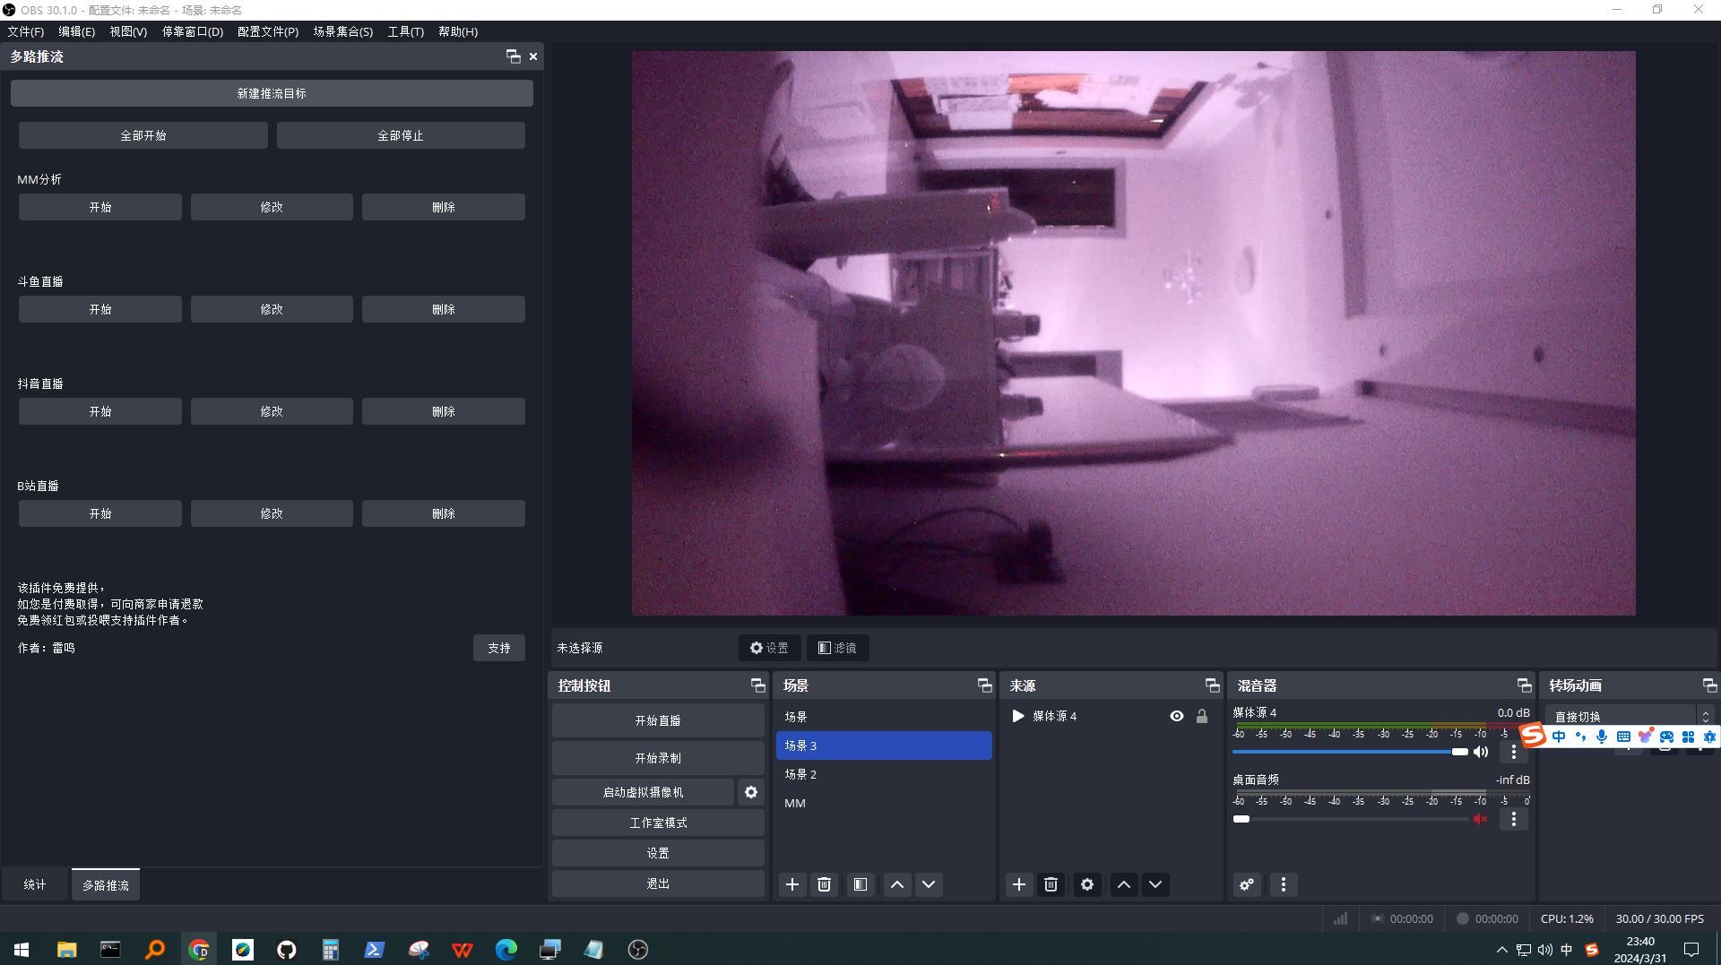
Task: Delete selected scene with trash icon
Action: coord(824,884)
